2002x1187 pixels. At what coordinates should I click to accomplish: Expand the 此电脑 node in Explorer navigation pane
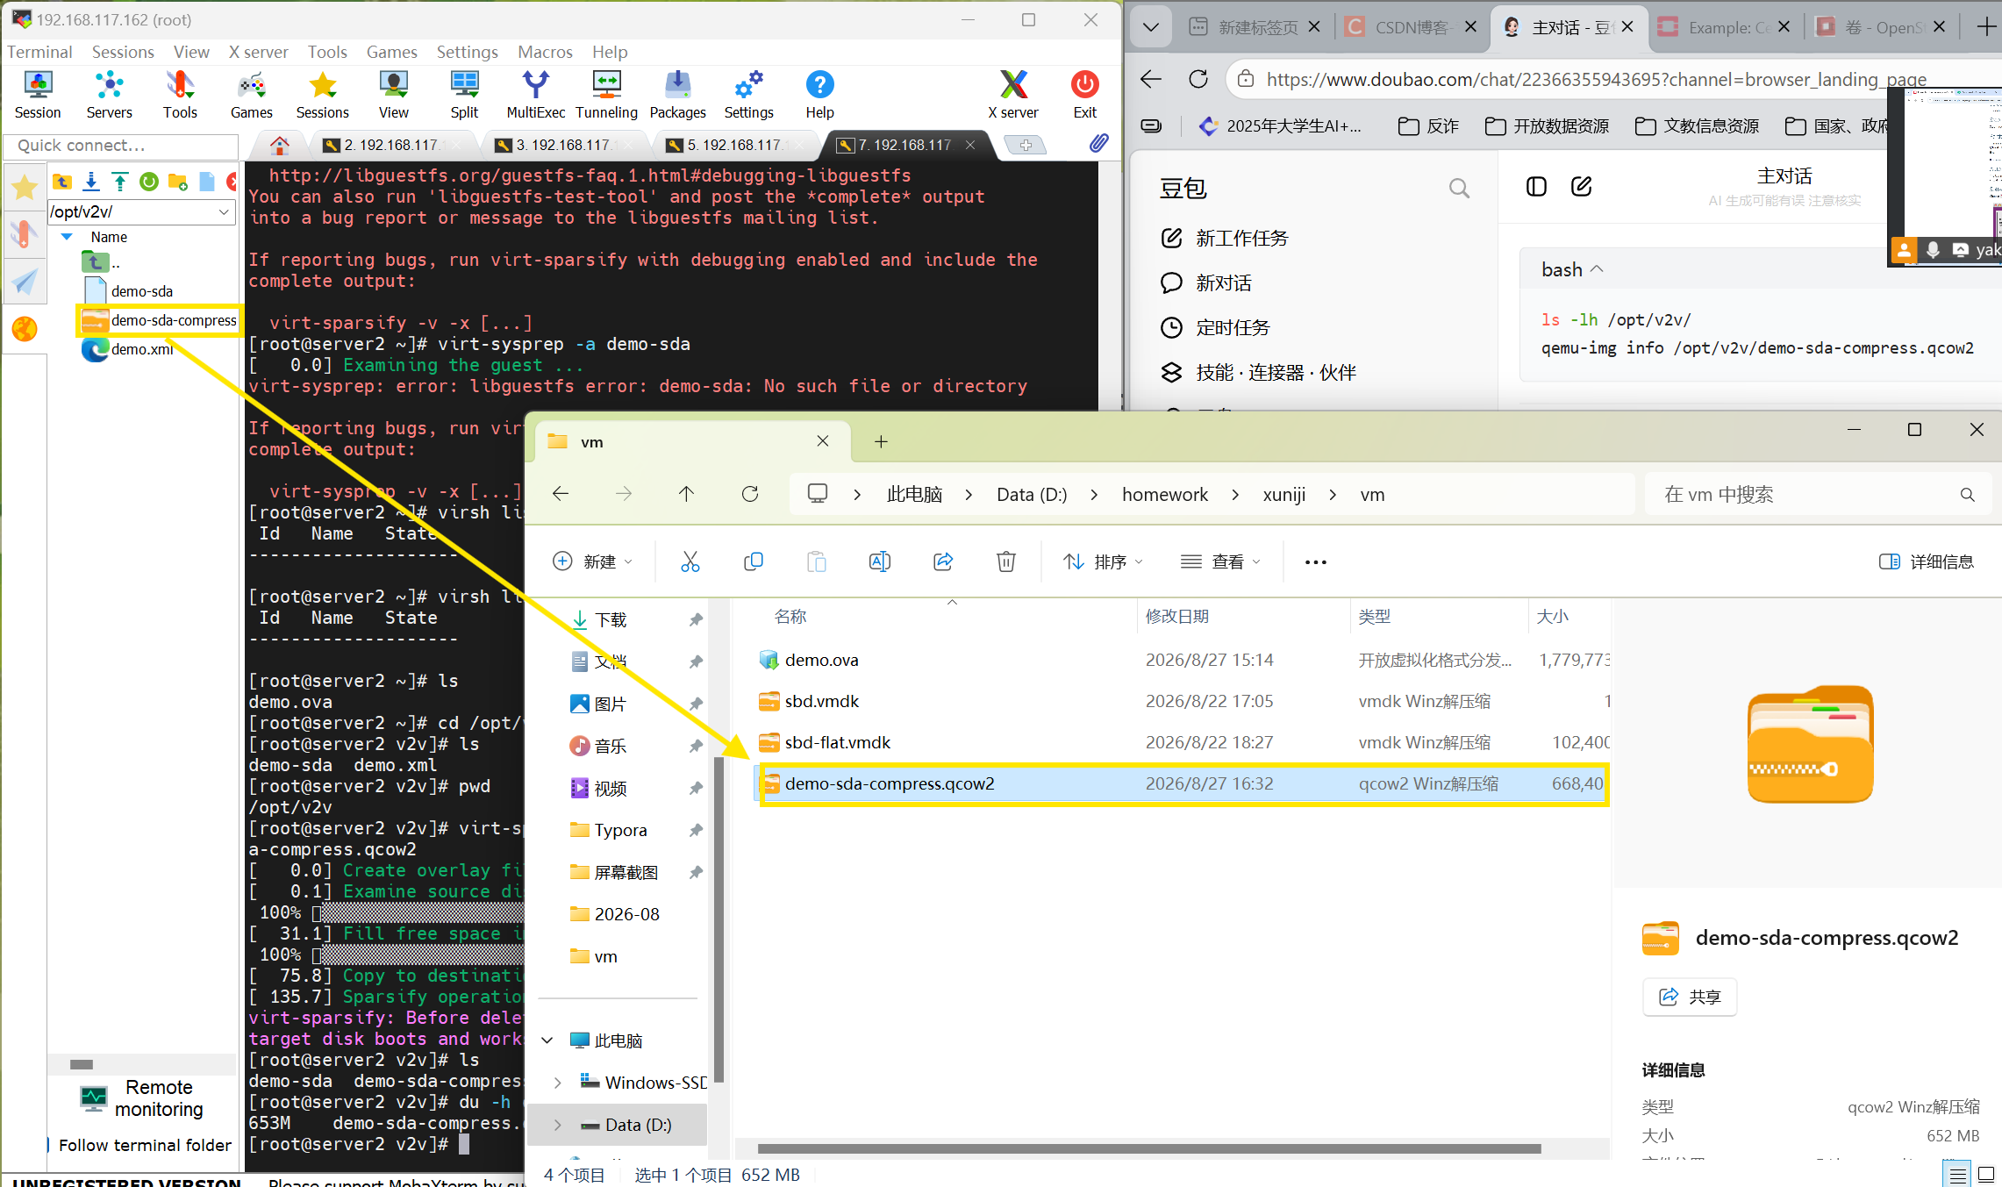[547, 1040]
